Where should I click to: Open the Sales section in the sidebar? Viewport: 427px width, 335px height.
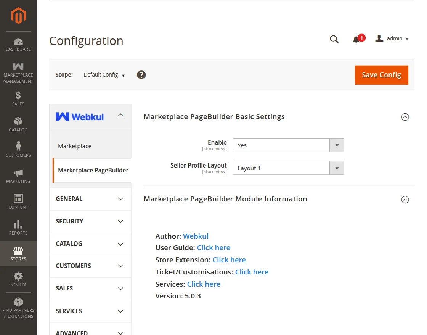18,98
